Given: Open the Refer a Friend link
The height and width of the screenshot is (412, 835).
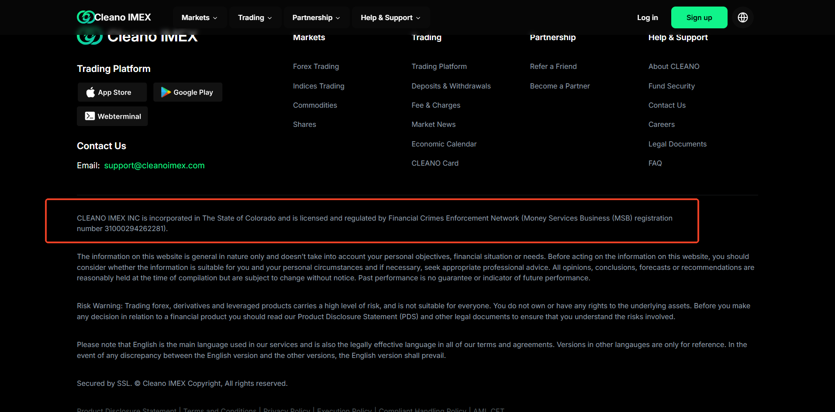Looking at the screenshot, I should pyautogui.click(x=553, y=66).
